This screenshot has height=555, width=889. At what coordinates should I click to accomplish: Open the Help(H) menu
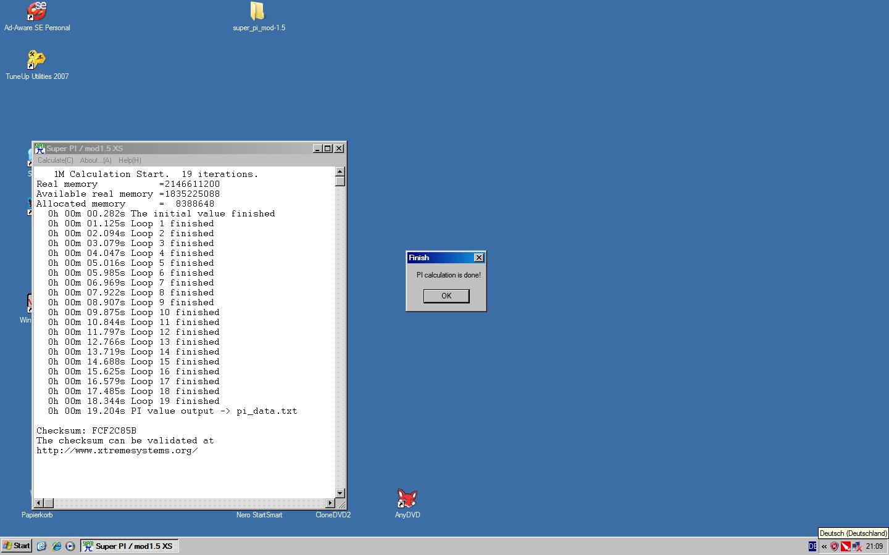(x=130, y=160)
